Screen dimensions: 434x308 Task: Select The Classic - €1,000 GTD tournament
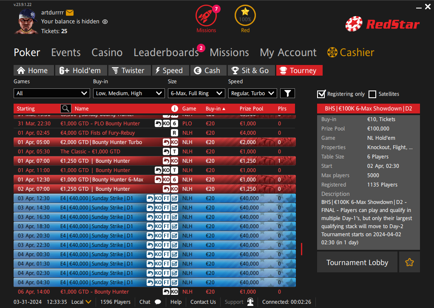click(x=154, y=151)
